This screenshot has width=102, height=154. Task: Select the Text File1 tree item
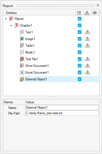(x=31, y=59)
